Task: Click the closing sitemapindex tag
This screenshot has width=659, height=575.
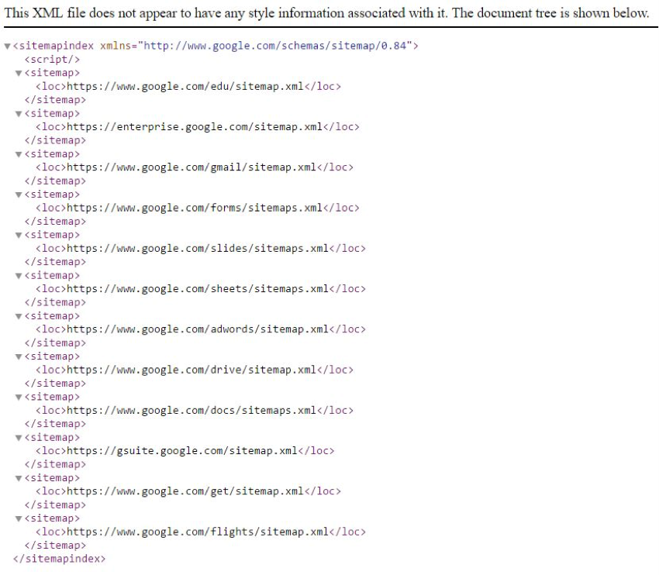Action: pyautogui.click(x=59, y=559)
